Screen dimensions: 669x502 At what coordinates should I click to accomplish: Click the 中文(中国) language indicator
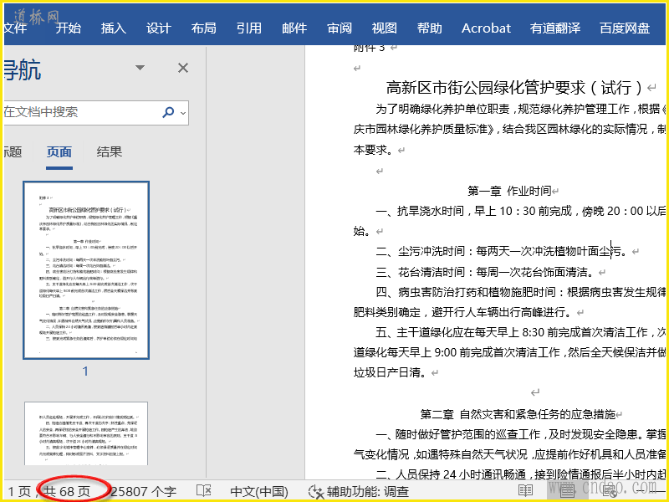point(259,492)
